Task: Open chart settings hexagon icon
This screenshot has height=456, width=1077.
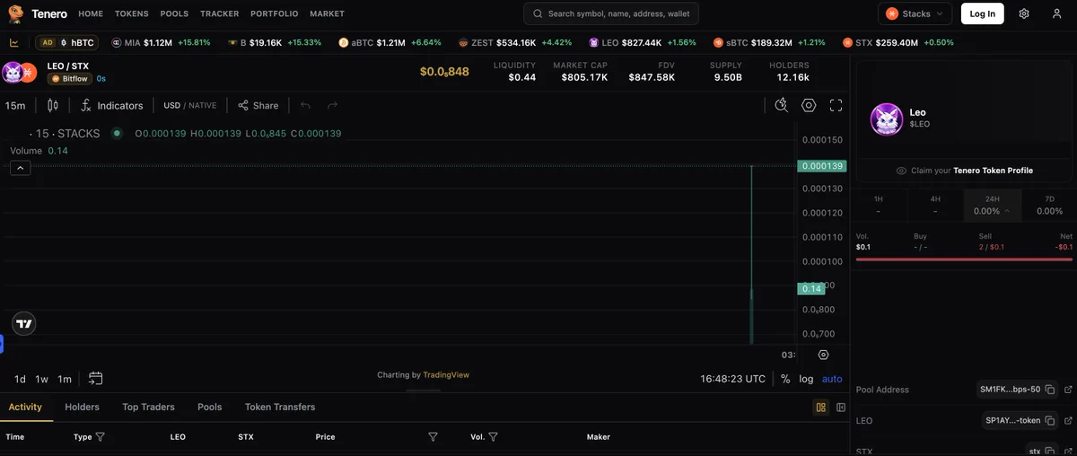Action: [x=809, y=105]
